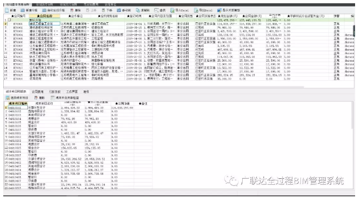Click the 预警 column header
Screen dimensions: 360x199
(x=337, y=16)
